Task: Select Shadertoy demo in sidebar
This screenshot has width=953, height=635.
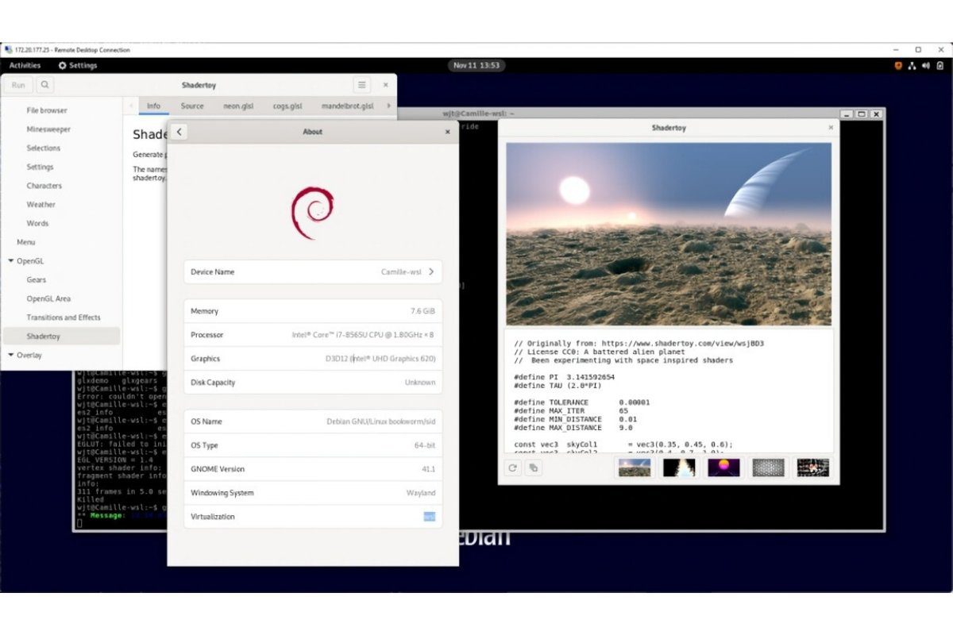Action: click(x=61, y=337)
